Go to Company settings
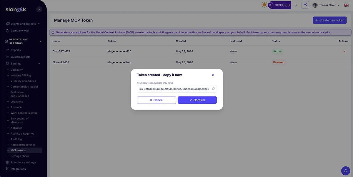The width and height of the screenshot is (353, 177). click(x=16, y=70)
